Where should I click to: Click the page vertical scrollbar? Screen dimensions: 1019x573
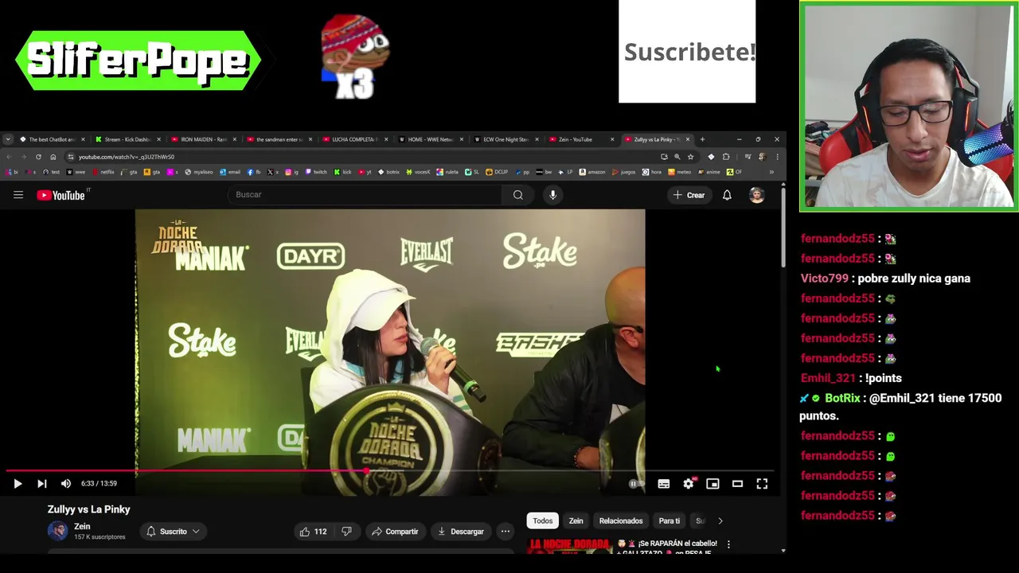click(783, 228)
